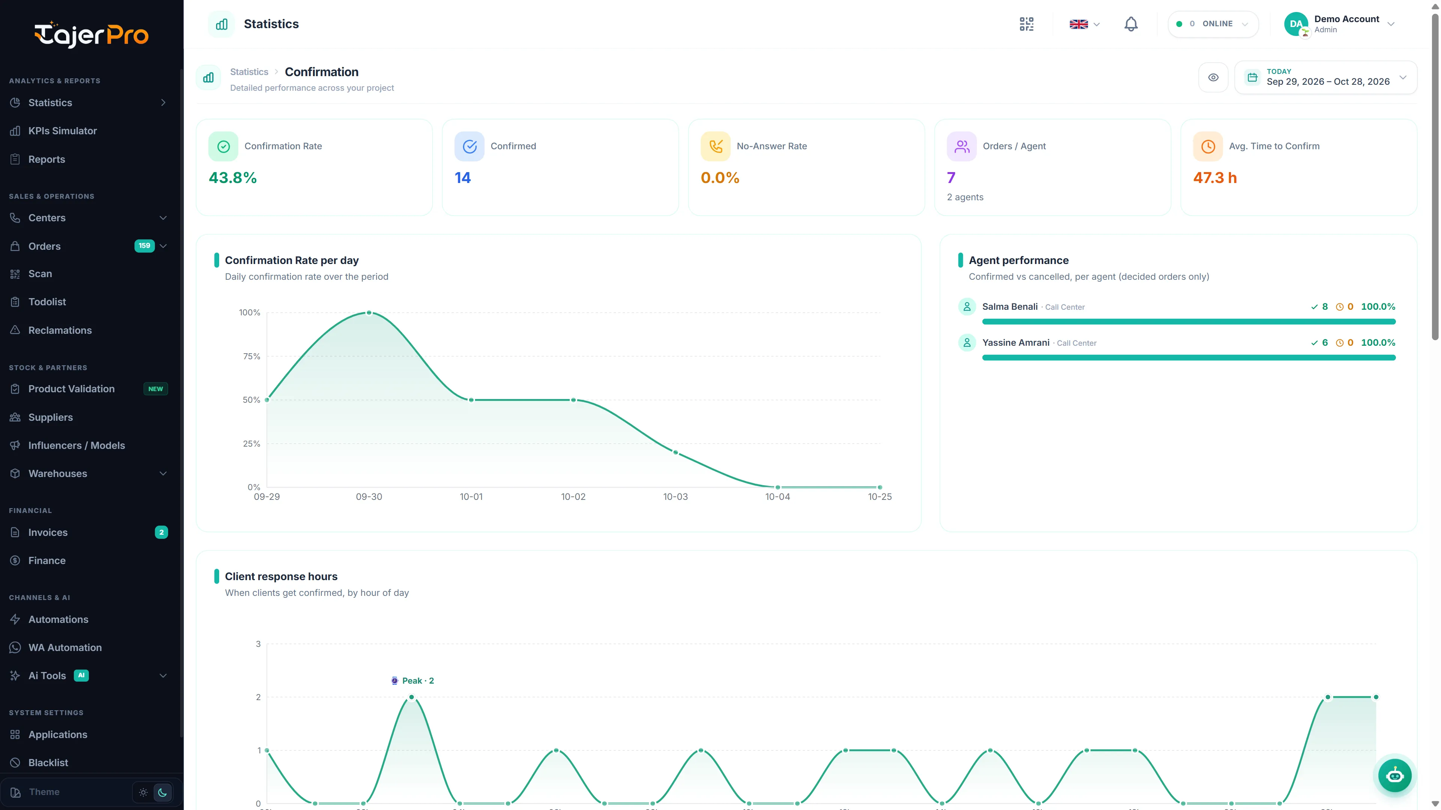
Task: Switch to light theme sun icon
Action: (x=143, y=792)
